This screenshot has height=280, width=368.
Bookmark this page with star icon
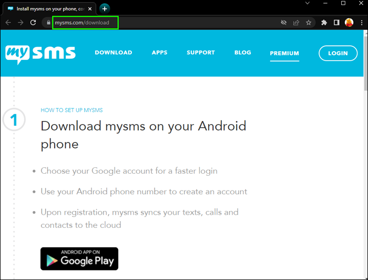309,23
